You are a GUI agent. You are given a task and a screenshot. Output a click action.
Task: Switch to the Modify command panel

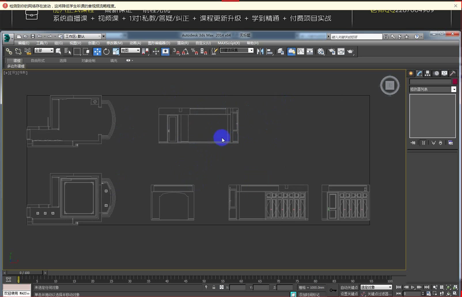click(x=419, y=73)
